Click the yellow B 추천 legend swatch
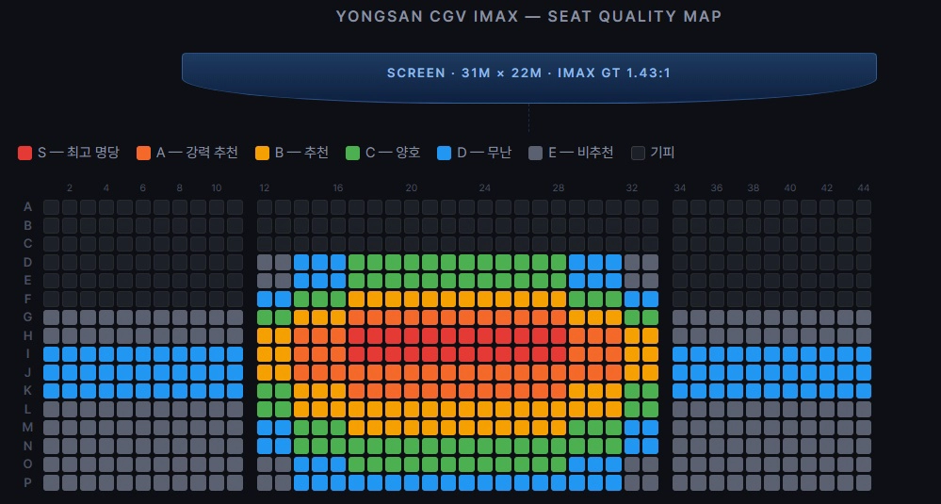Screen dimensions: 941x504 262,153
